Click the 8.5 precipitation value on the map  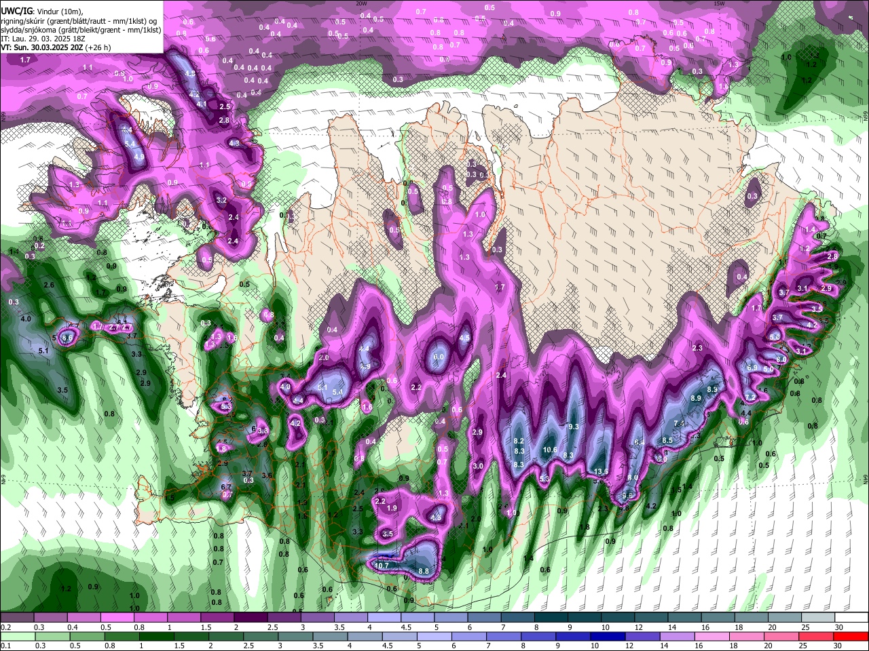667,440
